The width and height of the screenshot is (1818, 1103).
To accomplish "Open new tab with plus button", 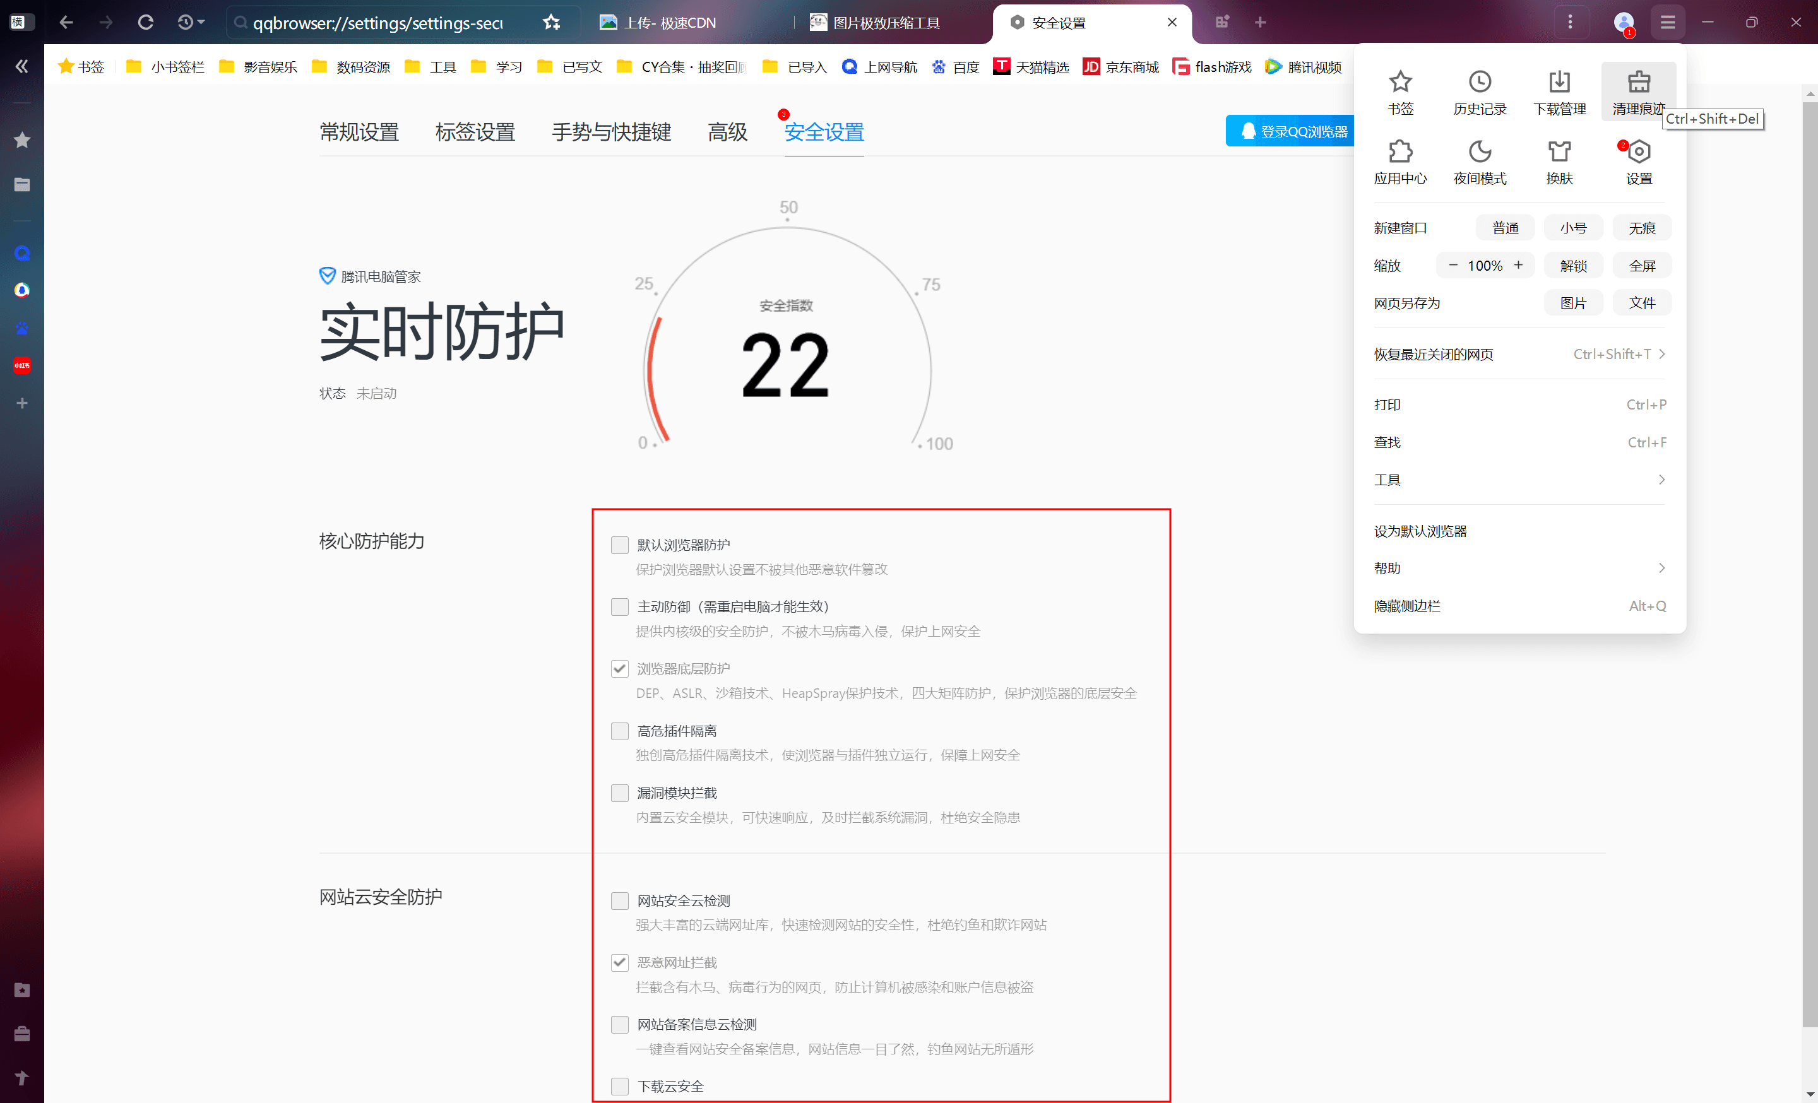I will pos(1260,23).
